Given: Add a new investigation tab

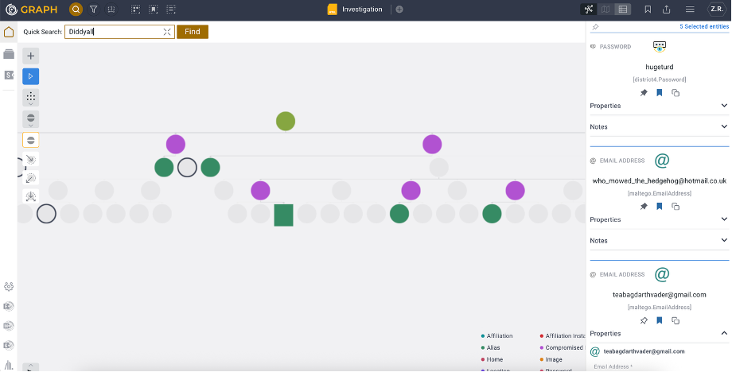Looking at the screenshot, I should [x=399, y=10].
